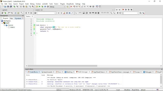This screenshot has height=91, width=163.
Task: Select the Projects tab in Management
Action: (5, 18)
